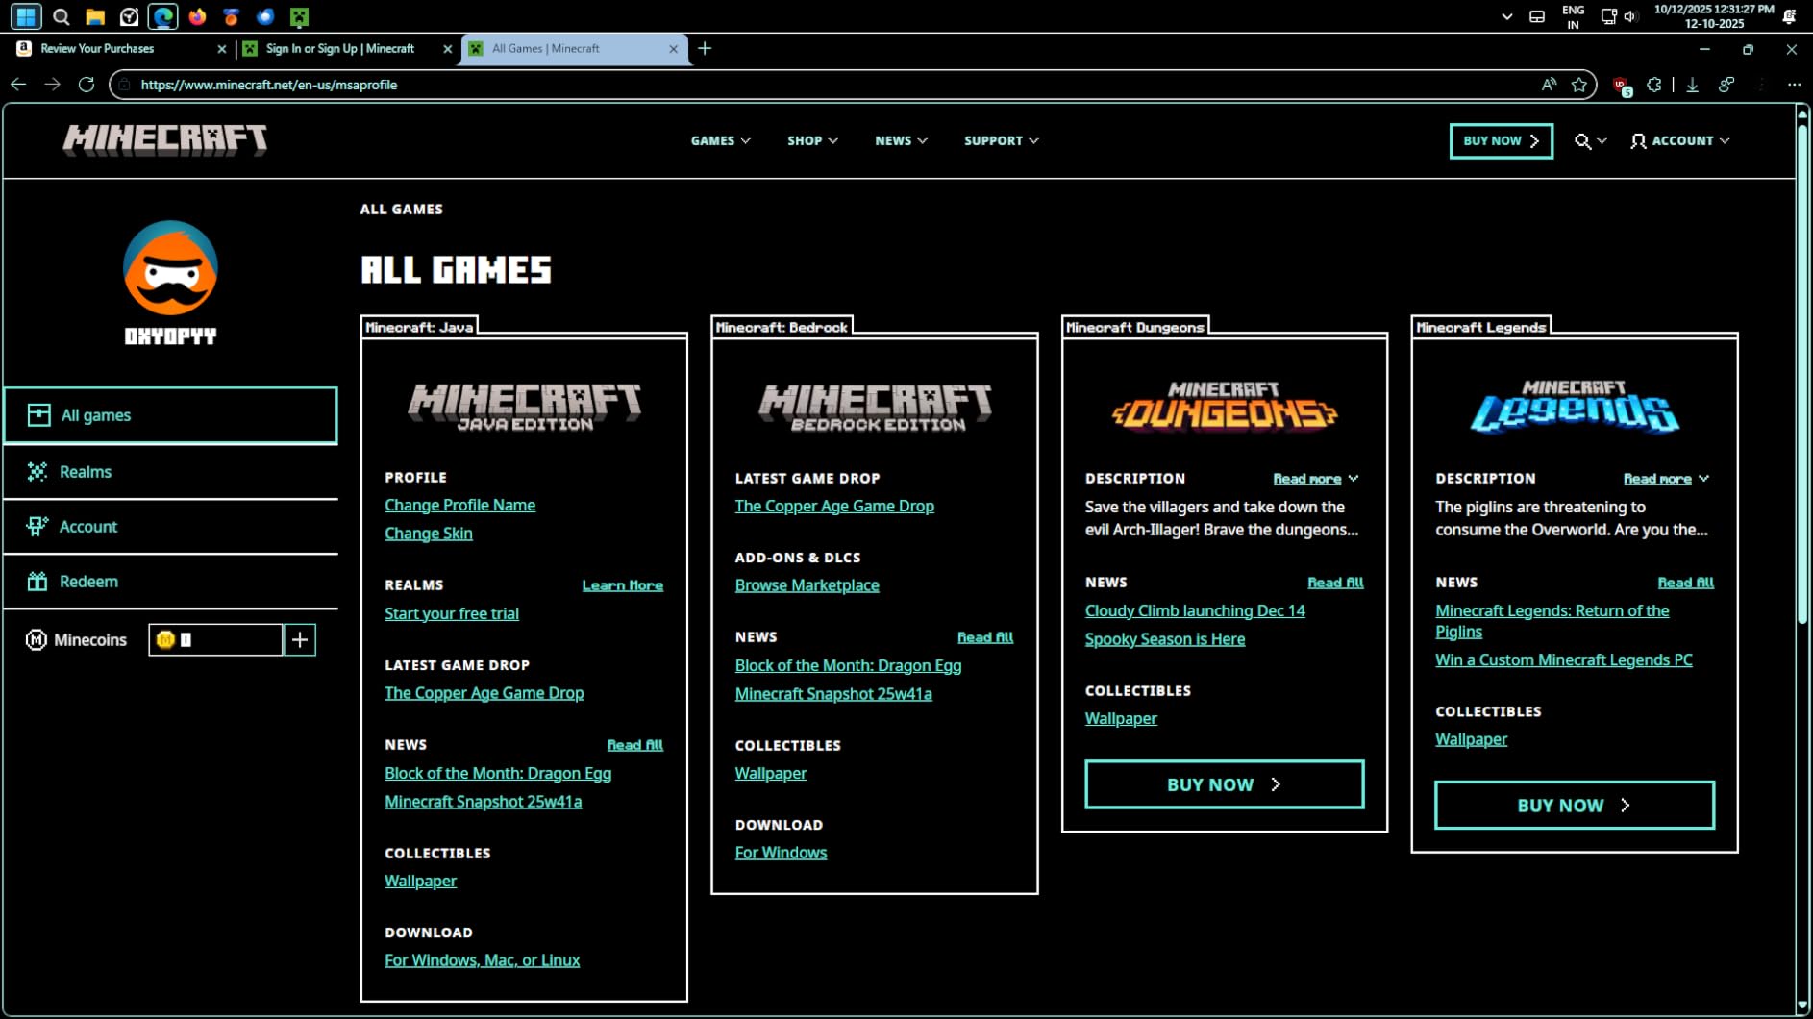The width and height of the screenshot is (1813, 1019).
Task: Expand Read more in Minecraft Dungeons description
Action: click(x=1314, y=479)
